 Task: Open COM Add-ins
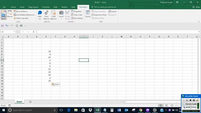53,15
